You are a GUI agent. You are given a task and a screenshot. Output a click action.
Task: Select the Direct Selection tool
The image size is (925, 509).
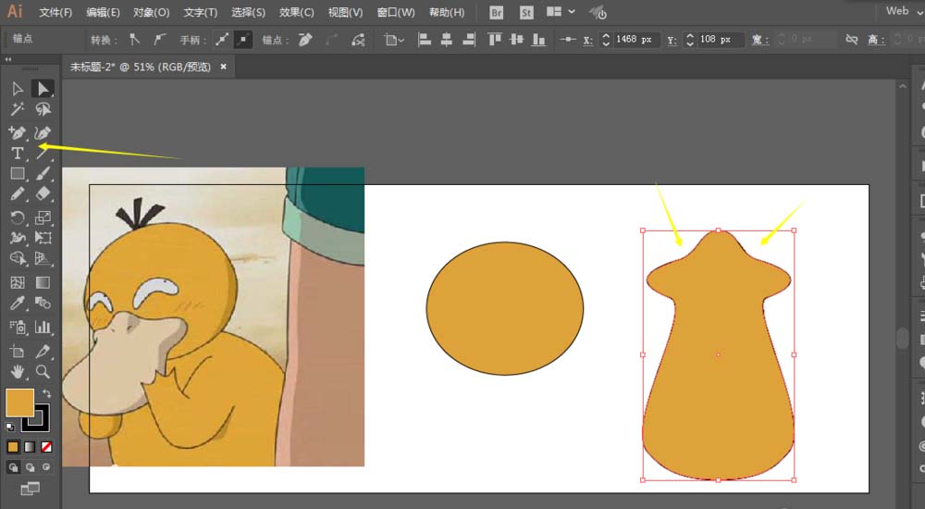tap(43, 89)
